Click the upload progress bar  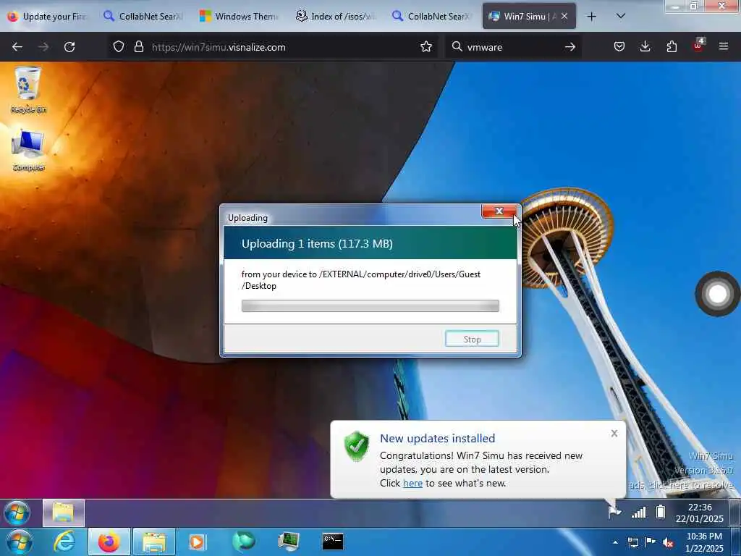click(x=370, y=306)
